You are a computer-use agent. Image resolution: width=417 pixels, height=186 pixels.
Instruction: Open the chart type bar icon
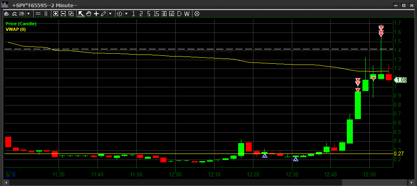point(7,14)
